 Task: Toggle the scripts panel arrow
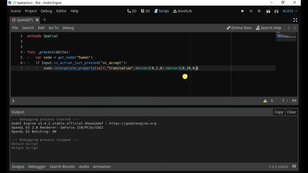point(13,101)
